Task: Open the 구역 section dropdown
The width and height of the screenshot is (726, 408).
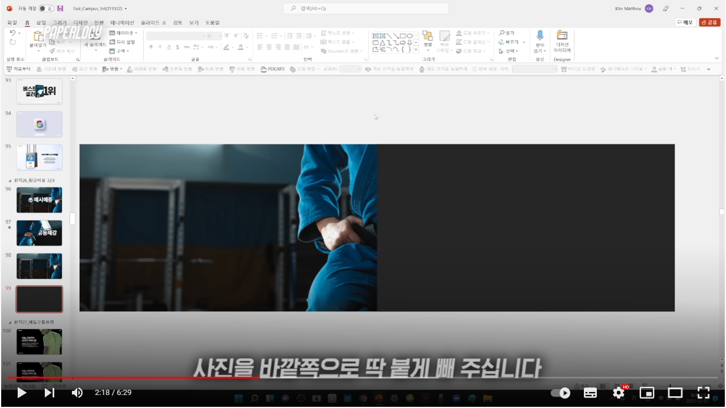Action: click(x=119, y=51)
